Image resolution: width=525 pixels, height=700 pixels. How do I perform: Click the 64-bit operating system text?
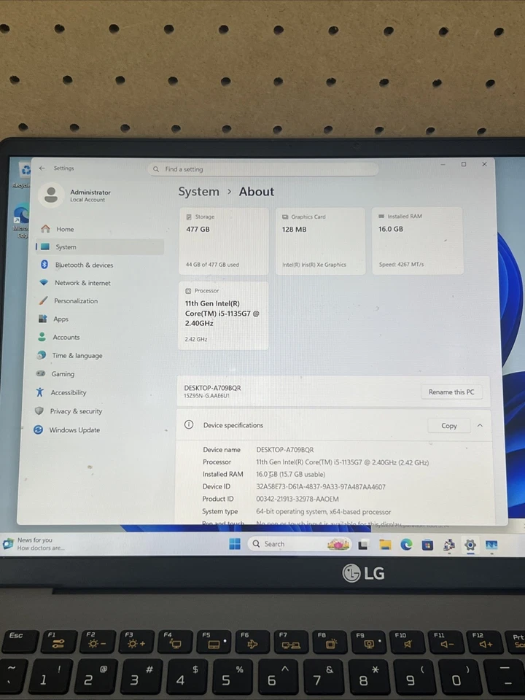pyautogui.click(x=323, y=512)
